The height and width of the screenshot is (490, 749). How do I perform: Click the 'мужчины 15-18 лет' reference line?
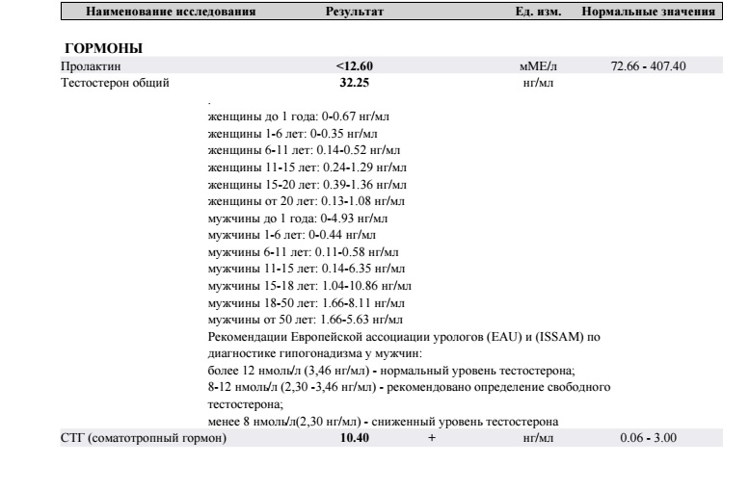[x=310, y=285]
